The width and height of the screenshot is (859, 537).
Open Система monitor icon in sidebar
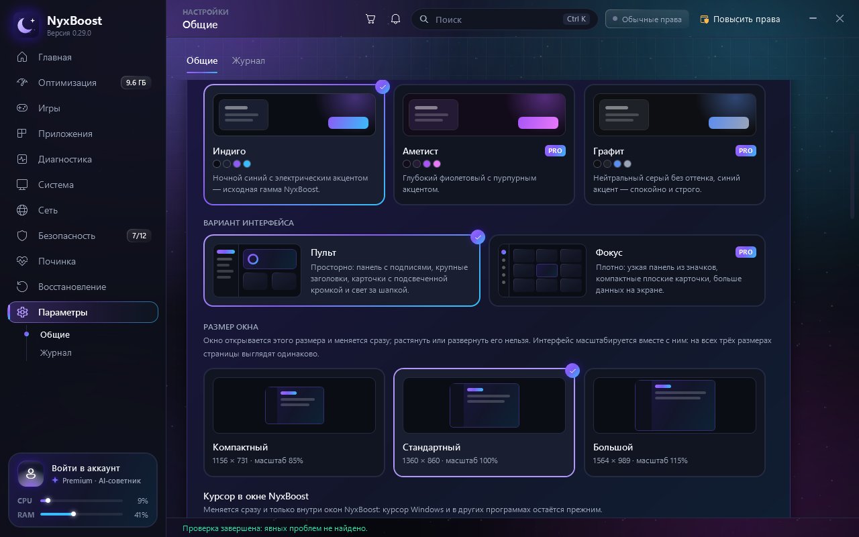(x=23, y=185)
